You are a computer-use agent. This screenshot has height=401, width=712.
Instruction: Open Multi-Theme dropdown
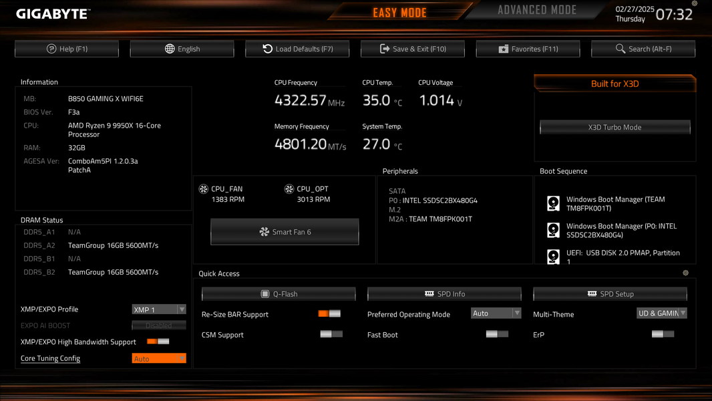click(662, 313)
